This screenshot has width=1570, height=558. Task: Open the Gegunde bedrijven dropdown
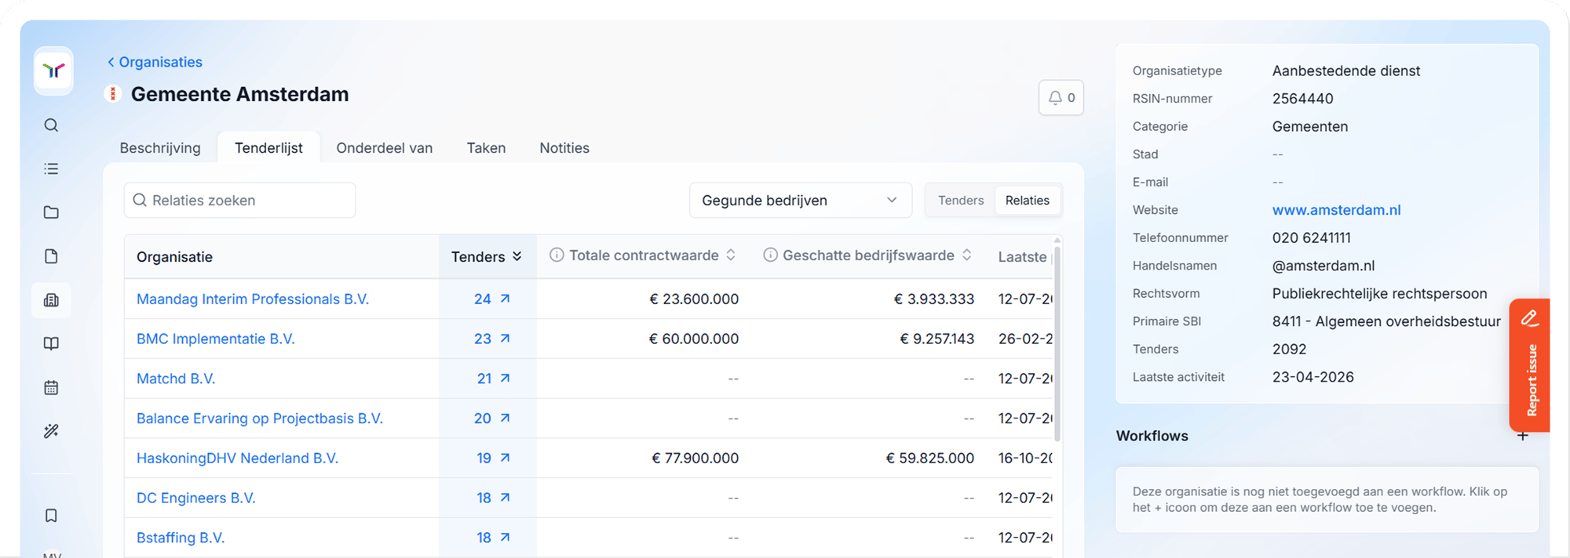(800, 201)
